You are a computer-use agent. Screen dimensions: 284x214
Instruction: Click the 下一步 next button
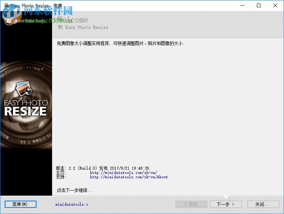coord(226,204)
